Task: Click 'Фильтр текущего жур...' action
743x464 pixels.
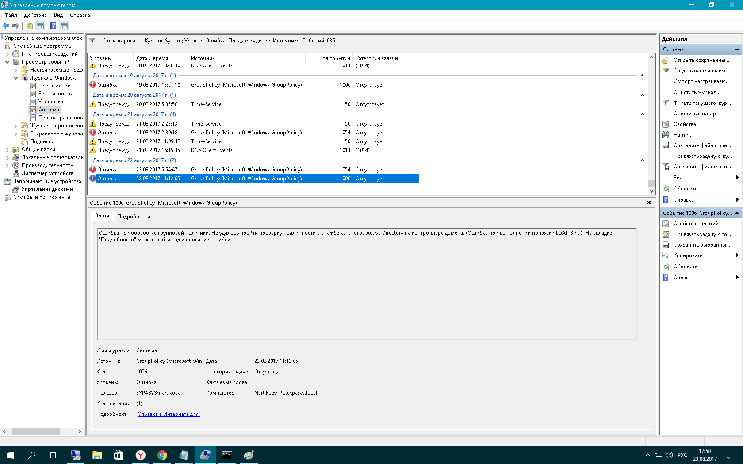Action: (x=701, y=103)
